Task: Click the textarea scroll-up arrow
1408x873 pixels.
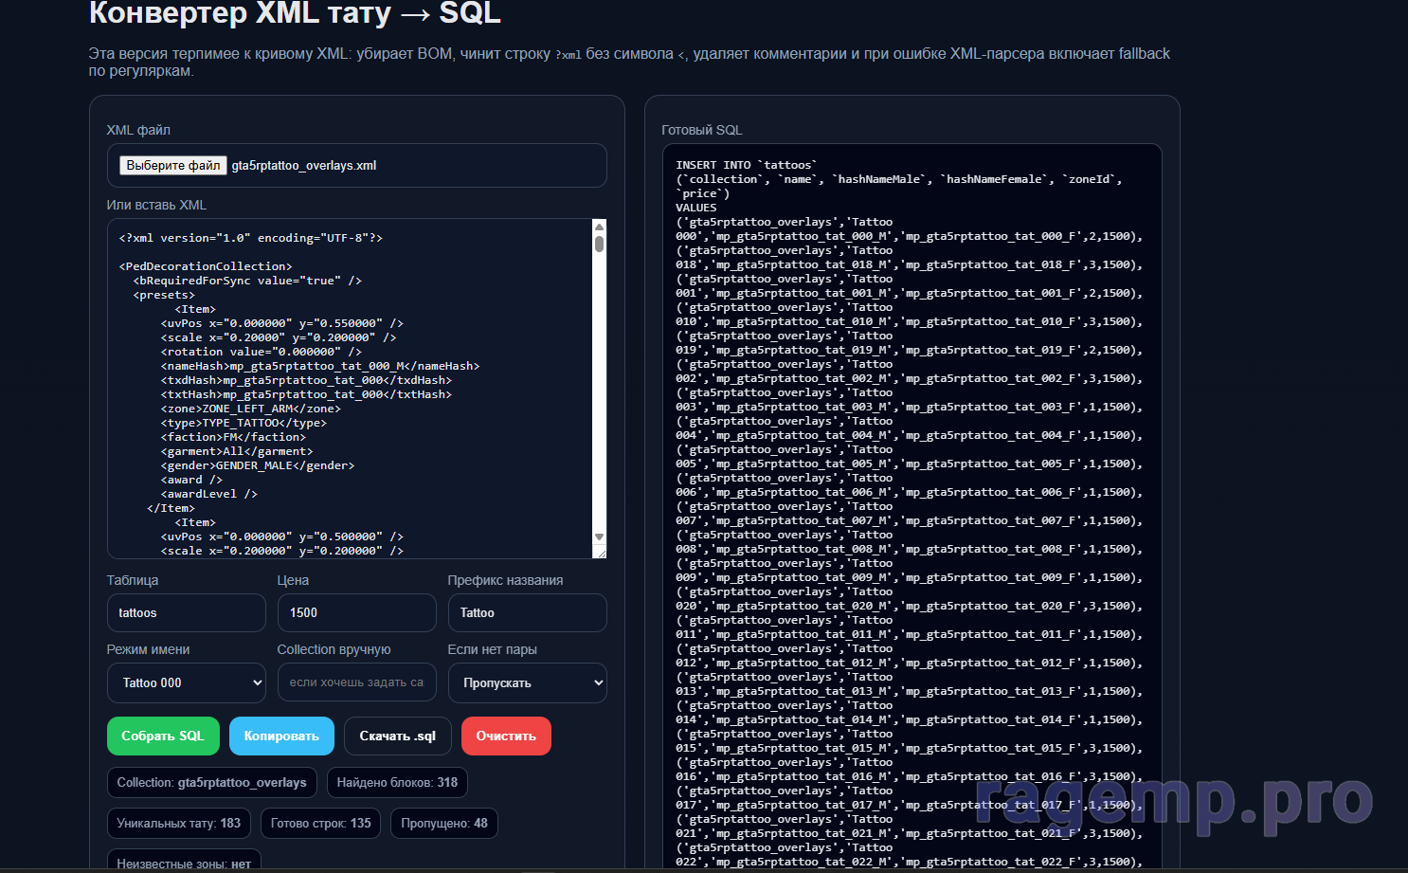Action: coord(599,227)
